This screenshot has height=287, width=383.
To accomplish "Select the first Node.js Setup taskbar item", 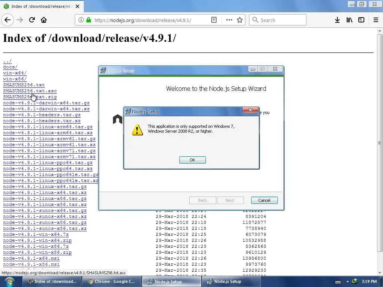I will (172, 282).
